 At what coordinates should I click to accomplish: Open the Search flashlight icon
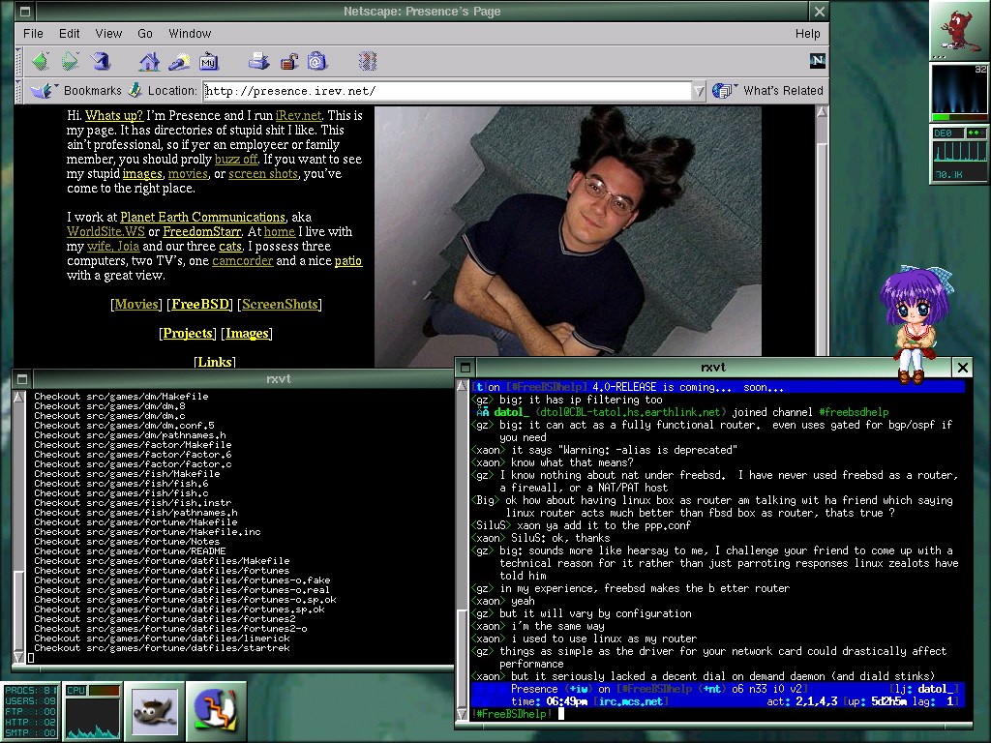click(179, 62)
